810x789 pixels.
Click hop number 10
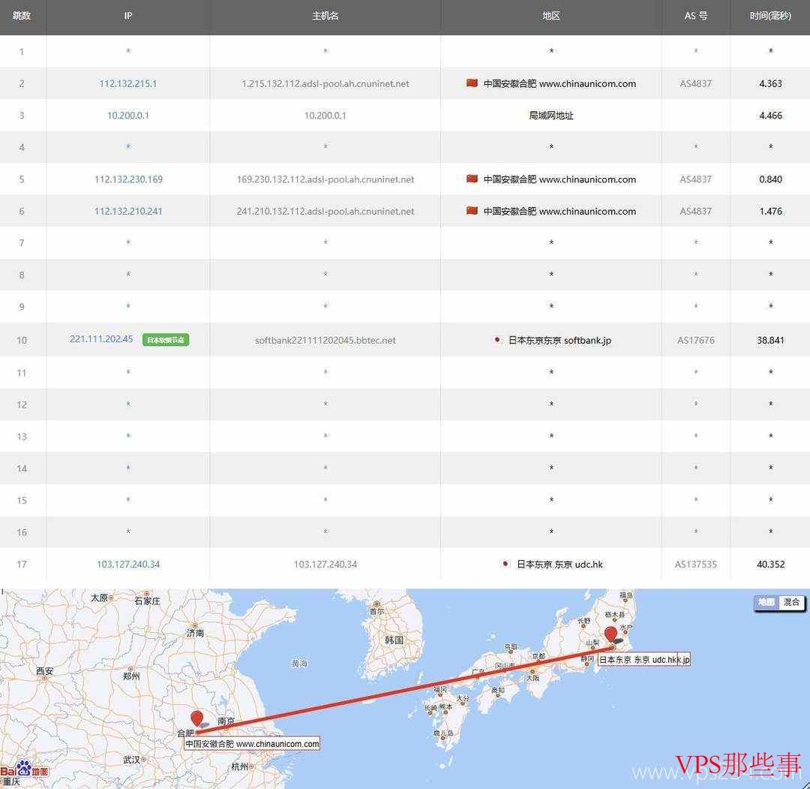22,340
